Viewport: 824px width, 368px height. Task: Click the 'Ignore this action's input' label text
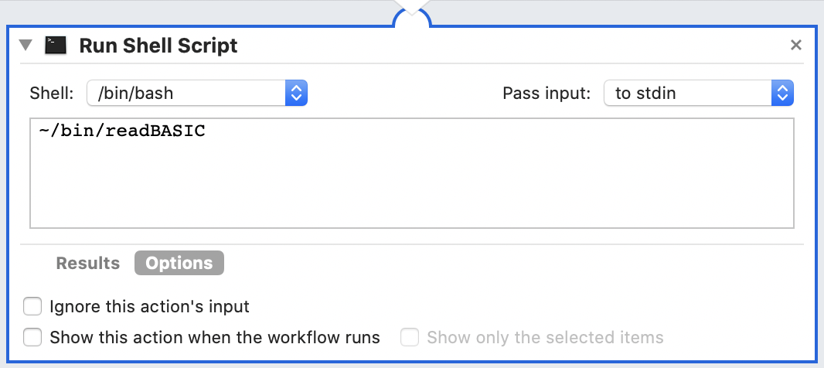pyautogui.click(x=149, y=307)
